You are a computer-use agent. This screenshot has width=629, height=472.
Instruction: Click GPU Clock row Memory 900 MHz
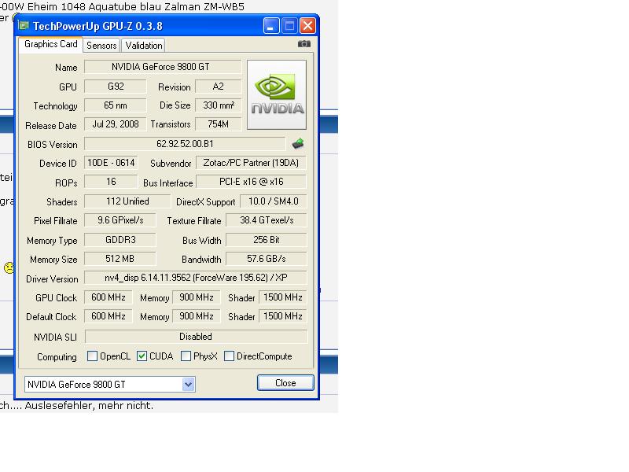coord(197,297)
